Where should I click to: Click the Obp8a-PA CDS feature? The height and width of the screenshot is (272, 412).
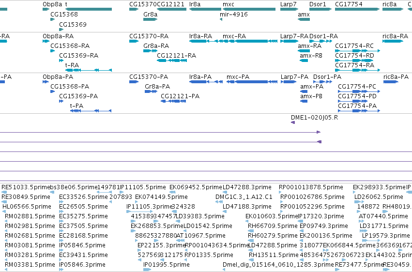(46, 82)
